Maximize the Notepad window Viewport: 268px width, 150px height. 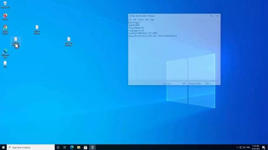tap(211, 16)
